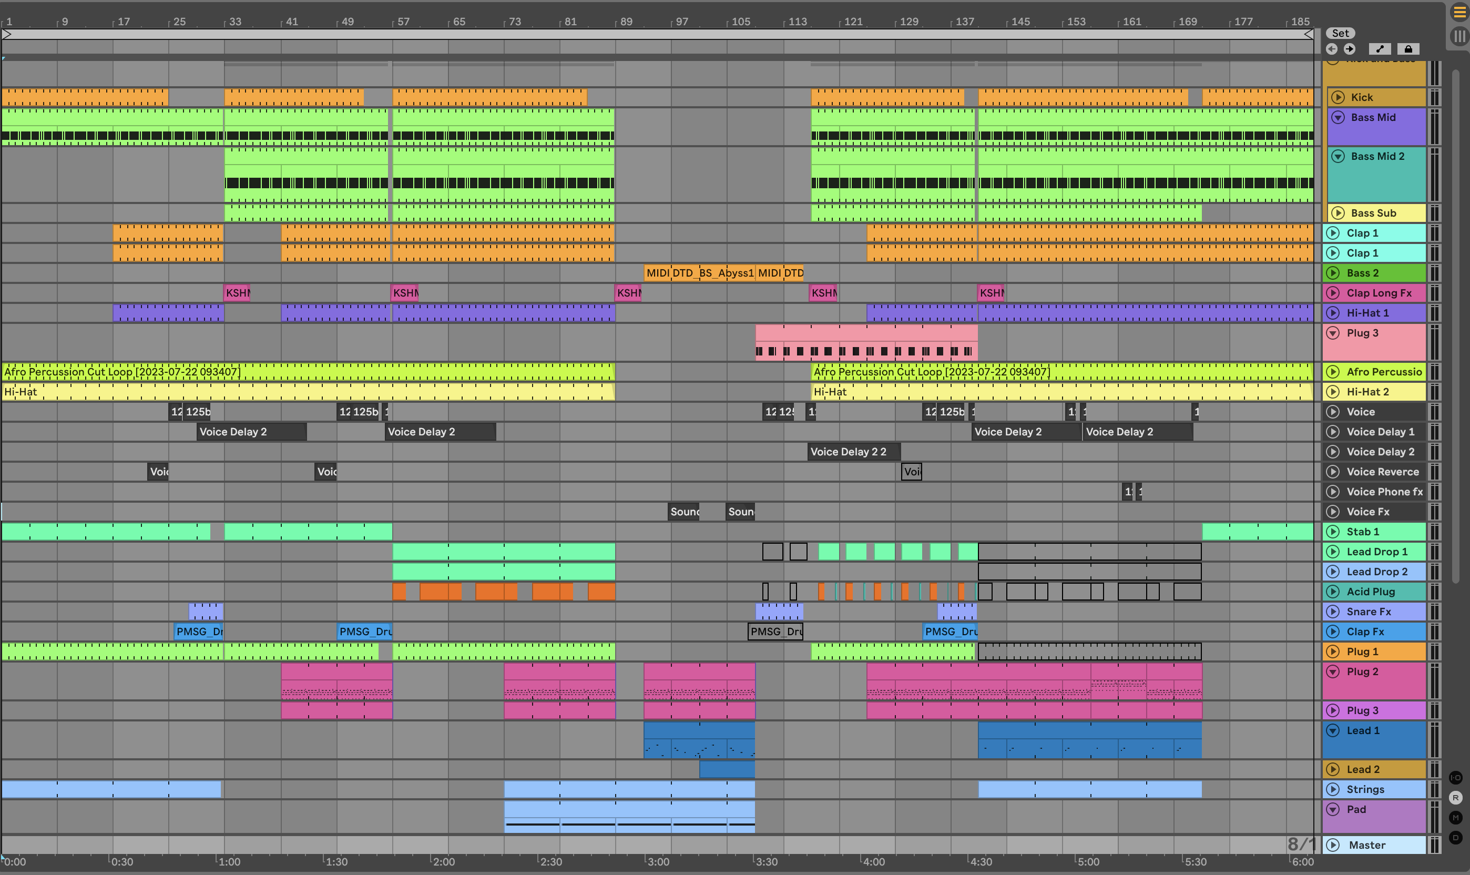Collapse the Plug 2 track

[x=1333, y=671]
